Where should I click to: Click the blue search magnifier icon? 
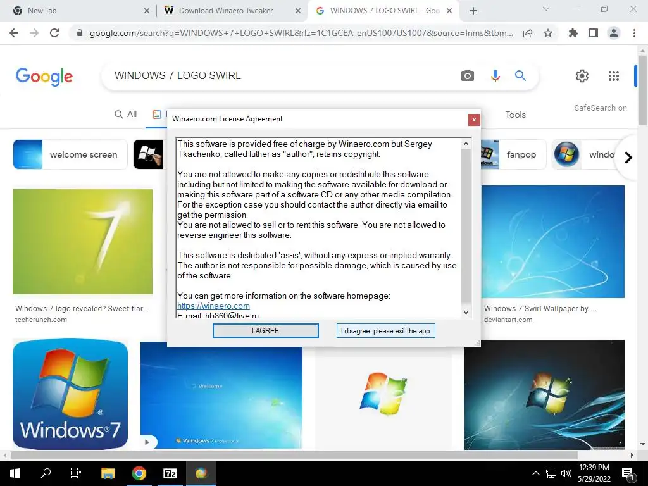click(520, 76)
